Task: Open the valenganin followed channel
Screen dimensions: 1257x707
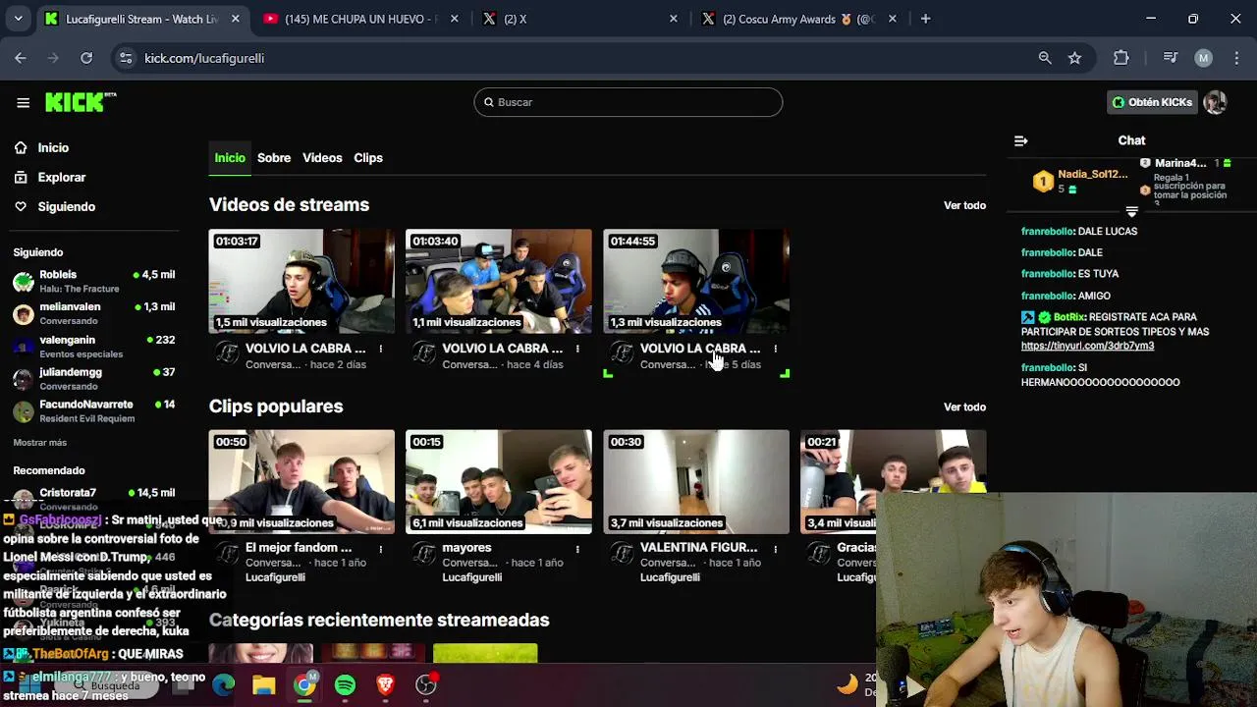Action: pyautogui.click(x=94, y=346)
